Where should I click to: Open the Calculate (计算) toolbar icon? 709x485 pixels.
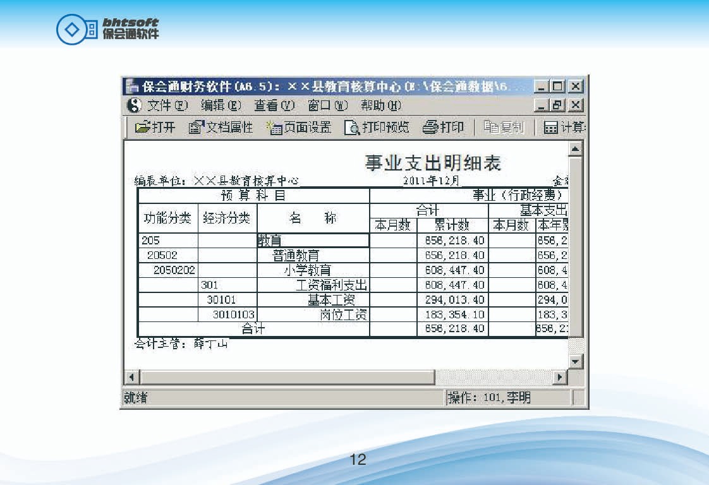pyautogui.click(x=551, y=128)
